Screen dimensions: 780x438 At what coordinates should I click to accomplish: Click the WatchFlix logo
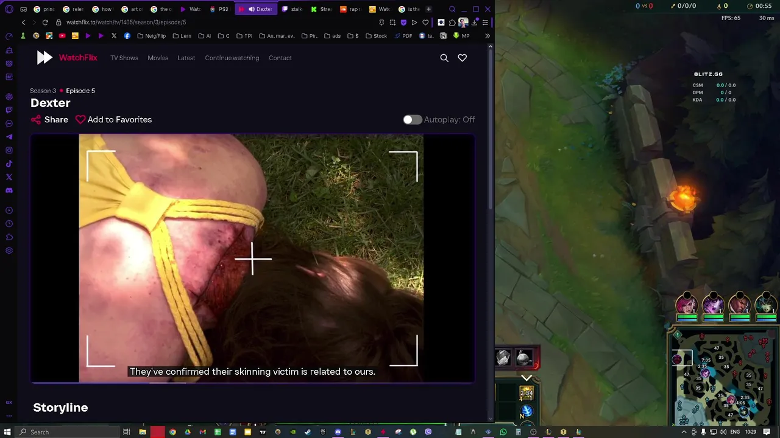[67, 58]
